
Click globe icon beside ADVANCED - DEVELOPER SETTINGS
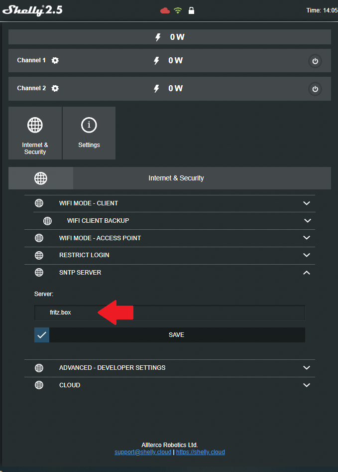coord(39,368)
